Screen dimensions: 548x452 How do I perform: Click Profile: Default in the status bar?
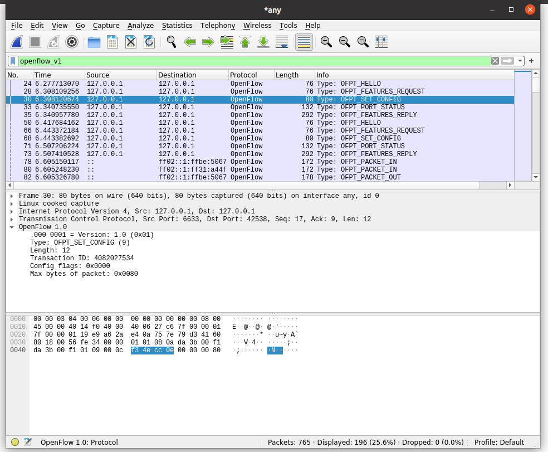499,442
